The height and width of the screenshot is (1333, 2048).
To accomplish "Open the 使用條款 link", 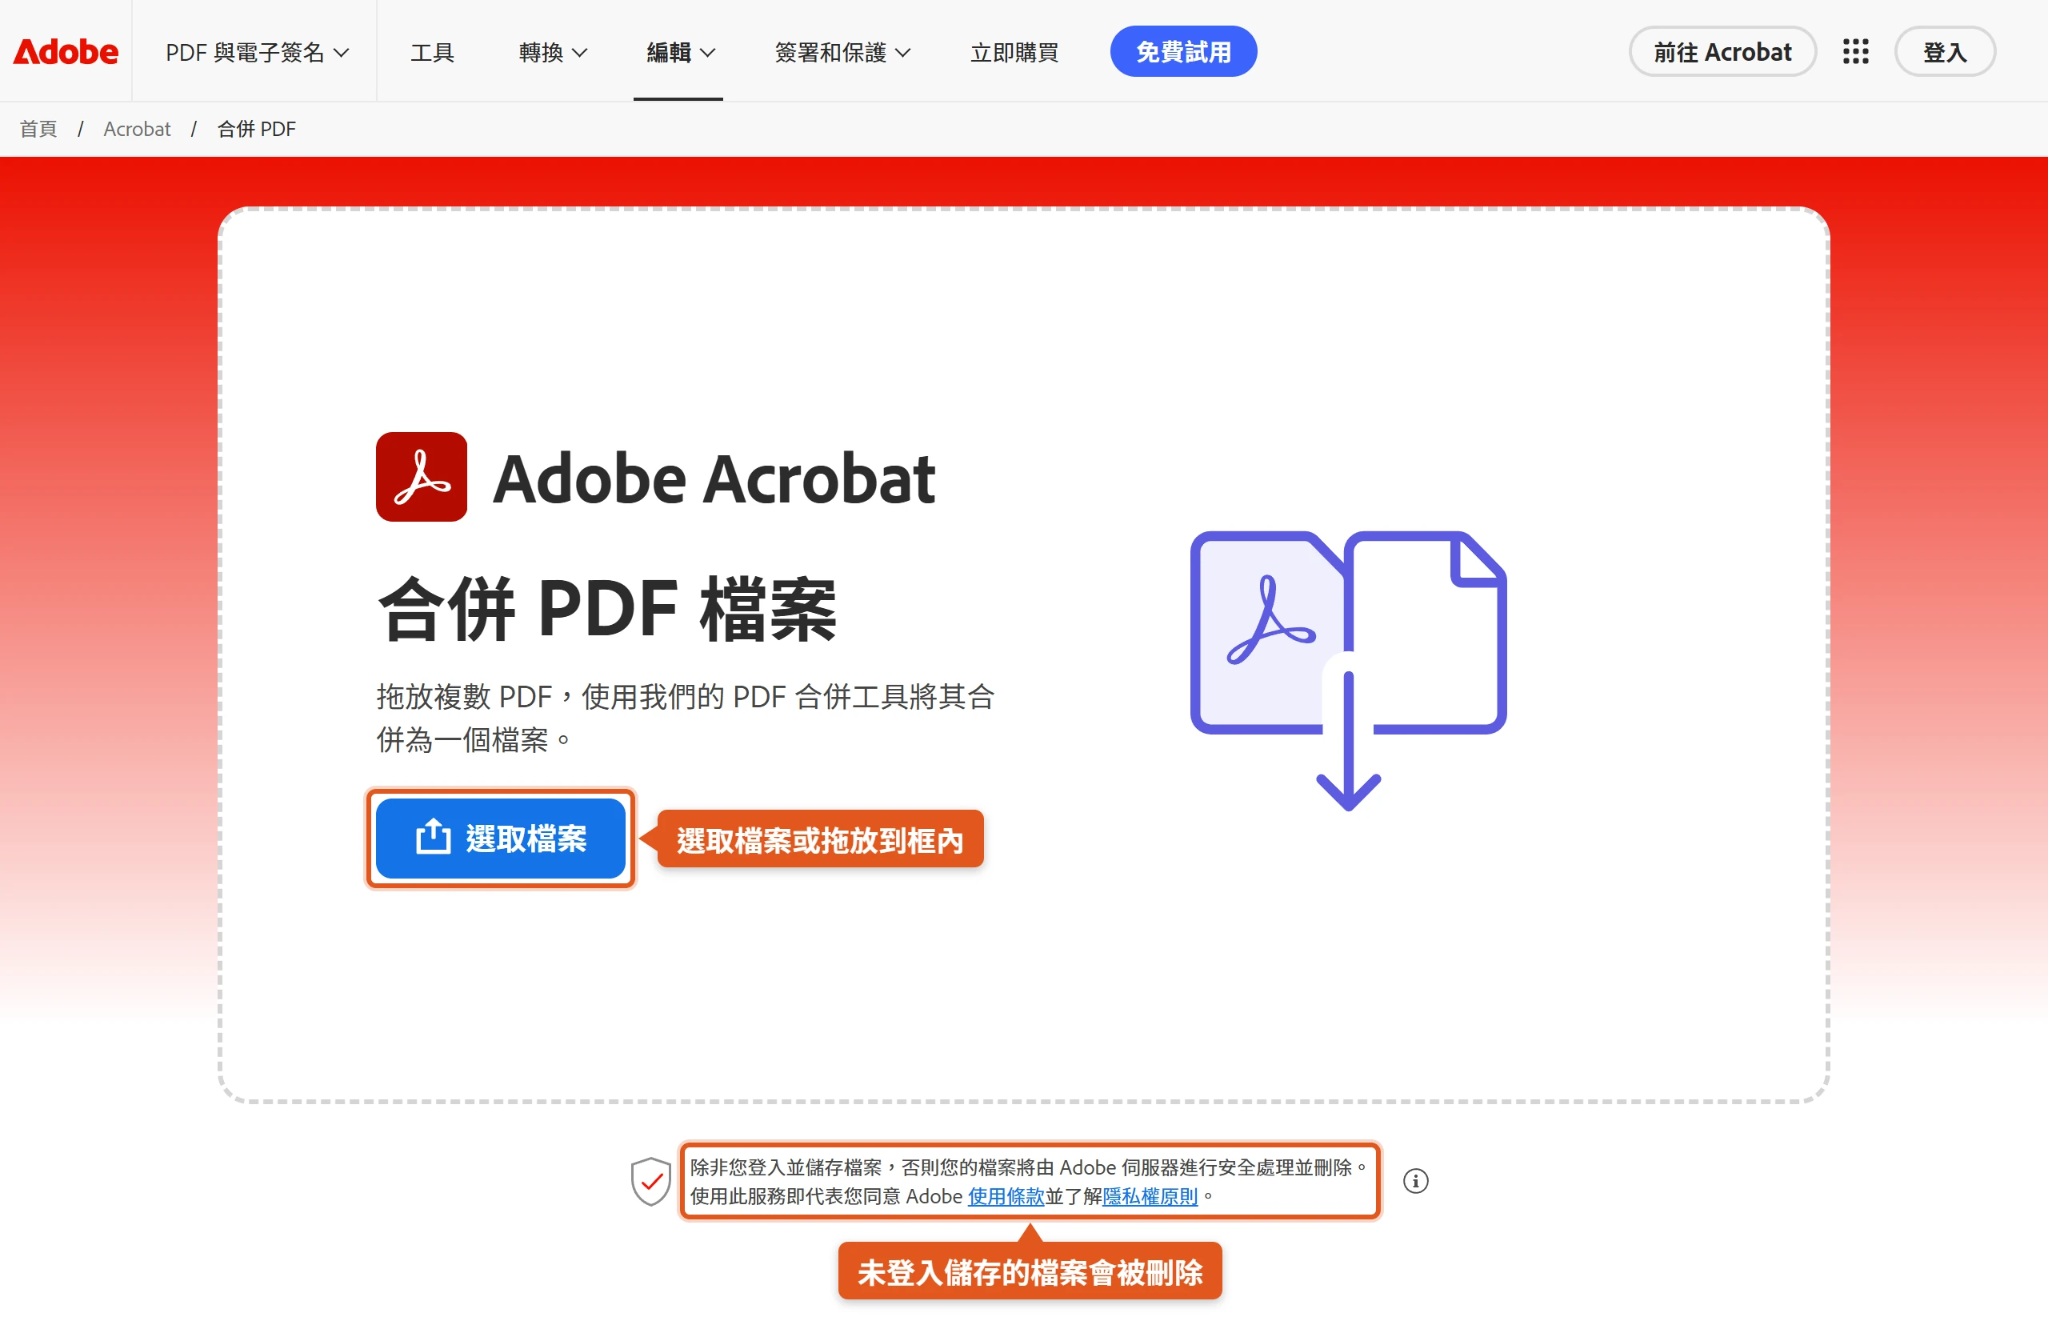I will pyautogui.click(x=1005, y=1196).
